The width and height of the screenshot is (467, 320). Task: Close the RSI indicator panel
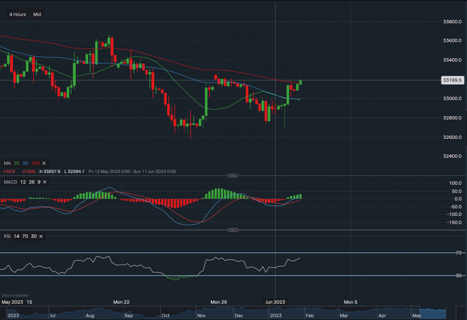coord(41,237)
